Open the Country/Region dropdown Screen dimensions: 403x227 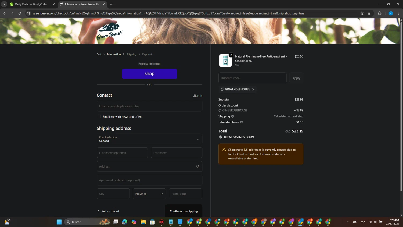tap(149, 139)
